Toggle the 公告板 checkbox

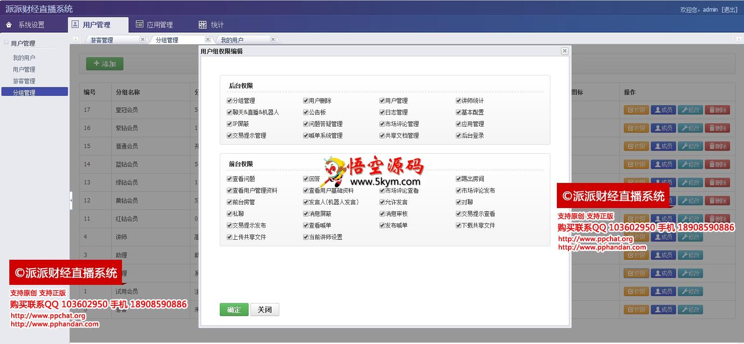pyautogui.click(x=305, y=112)
